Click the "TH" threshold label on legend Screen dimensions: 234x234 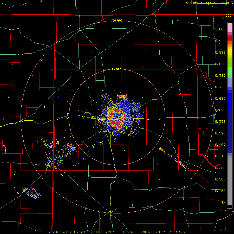[223, 202]
